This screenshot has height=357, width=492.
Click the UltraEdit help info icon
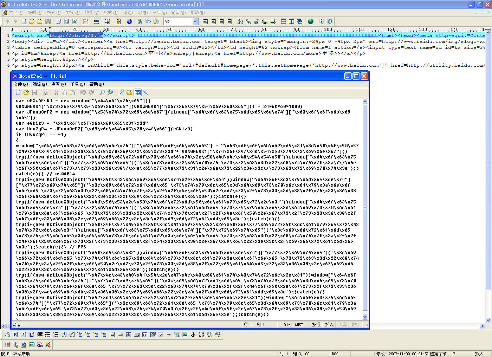(322, 21)
